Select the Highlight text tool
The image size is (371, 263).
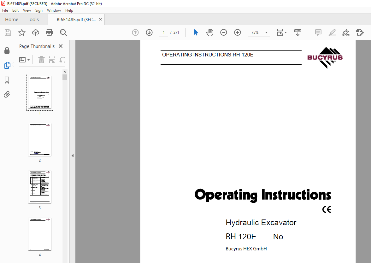point(332,32)
